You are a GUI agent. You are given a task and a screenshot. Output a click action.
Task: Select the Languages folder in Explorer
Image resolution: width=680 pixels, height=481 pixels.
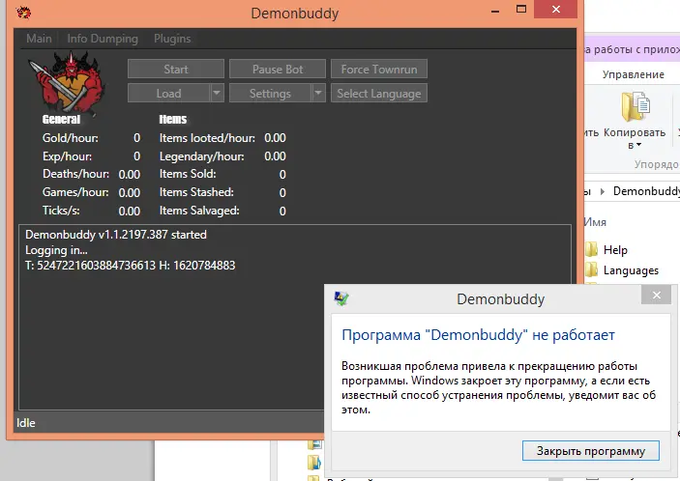pos(632,270)
